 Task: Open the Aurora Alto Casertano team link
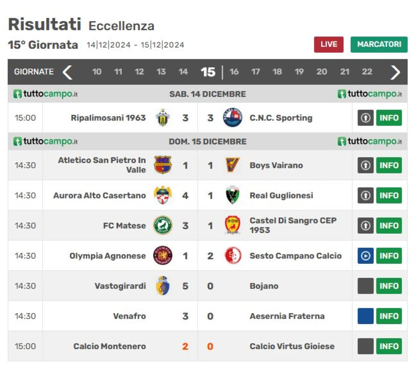[x=99, y=196]
